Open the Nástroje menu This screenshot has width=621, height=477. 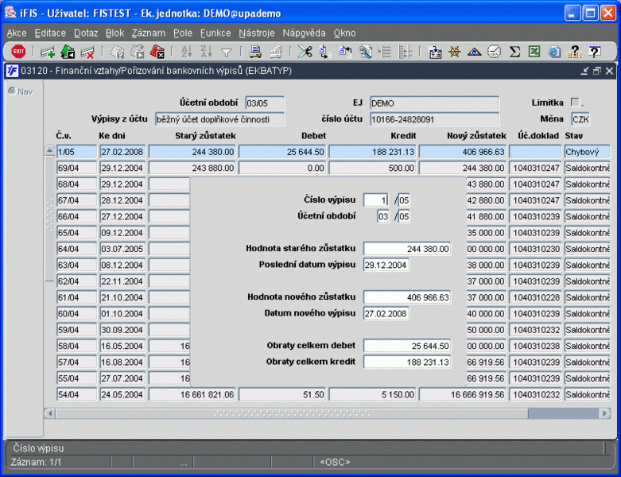pyautogui.click(x=256, y=33)
